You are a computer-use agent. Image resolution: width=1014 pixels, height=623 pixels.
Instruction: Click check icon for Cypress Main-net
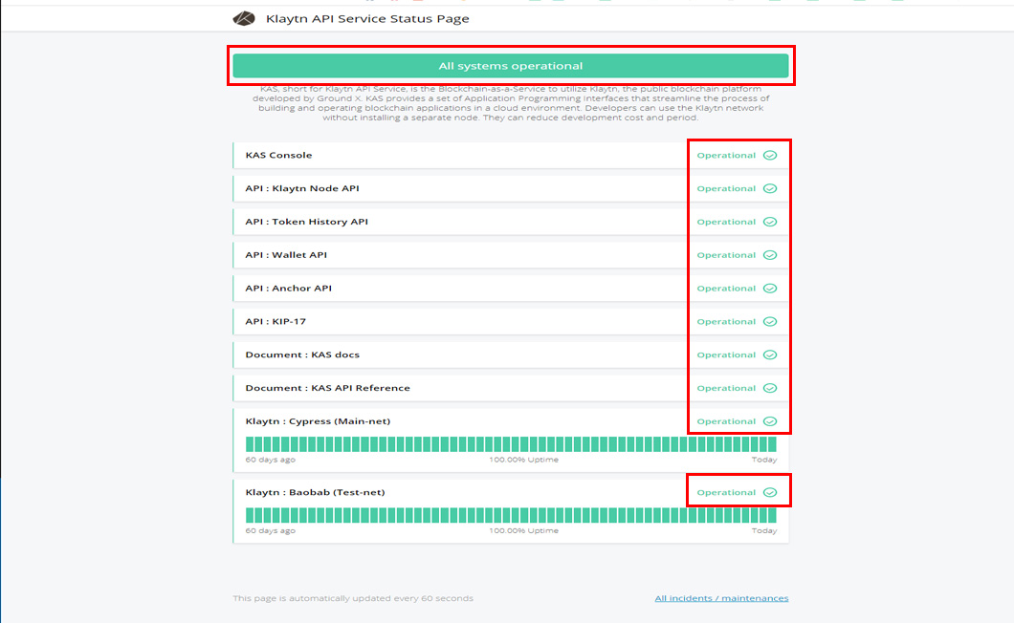pos(769,421)
